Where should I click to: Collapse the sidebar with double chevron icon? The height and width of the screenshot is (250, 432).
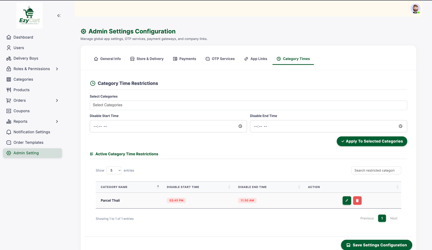point(59,16)
